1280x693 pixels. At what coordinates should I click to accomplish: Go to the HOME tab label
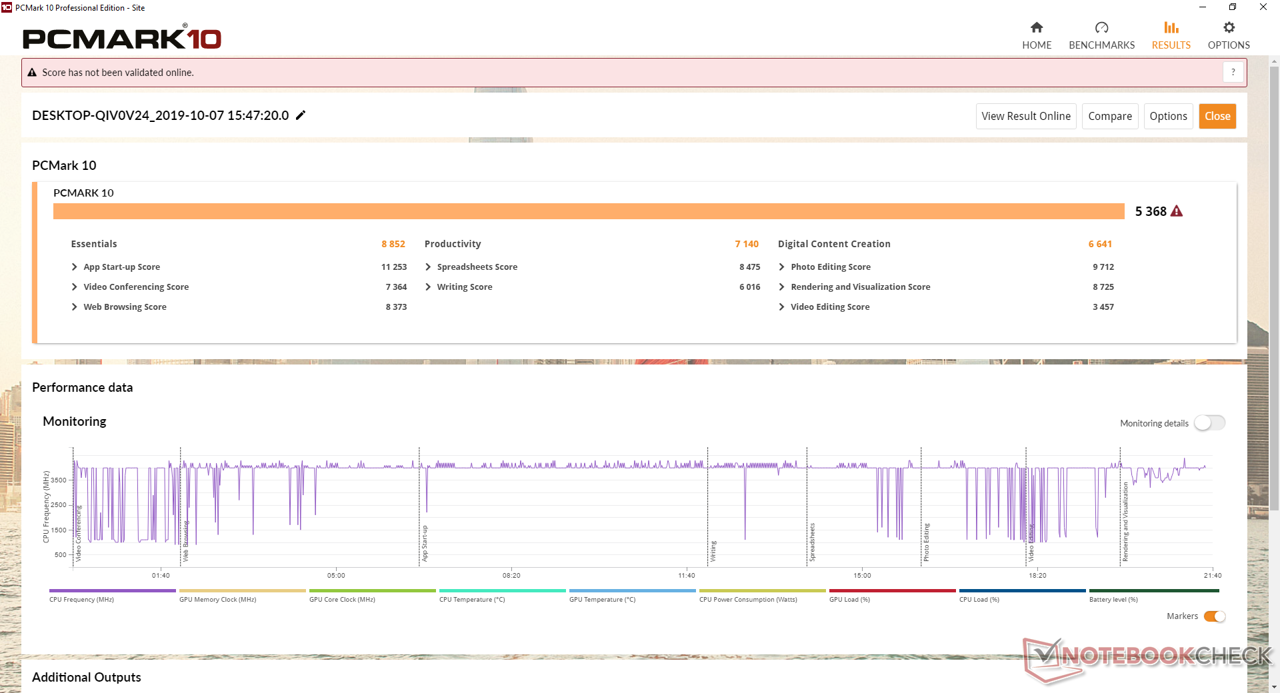(1037, 45)
